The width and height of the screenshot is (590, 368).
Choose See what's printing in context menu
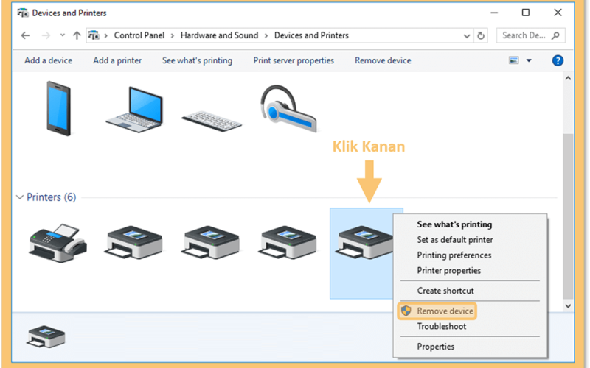pyautogui.click(x=454, y=224)
